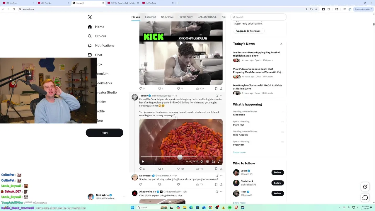Open more menu on Tommy's post
Viewport: 375px width, 211px height.
221,96
